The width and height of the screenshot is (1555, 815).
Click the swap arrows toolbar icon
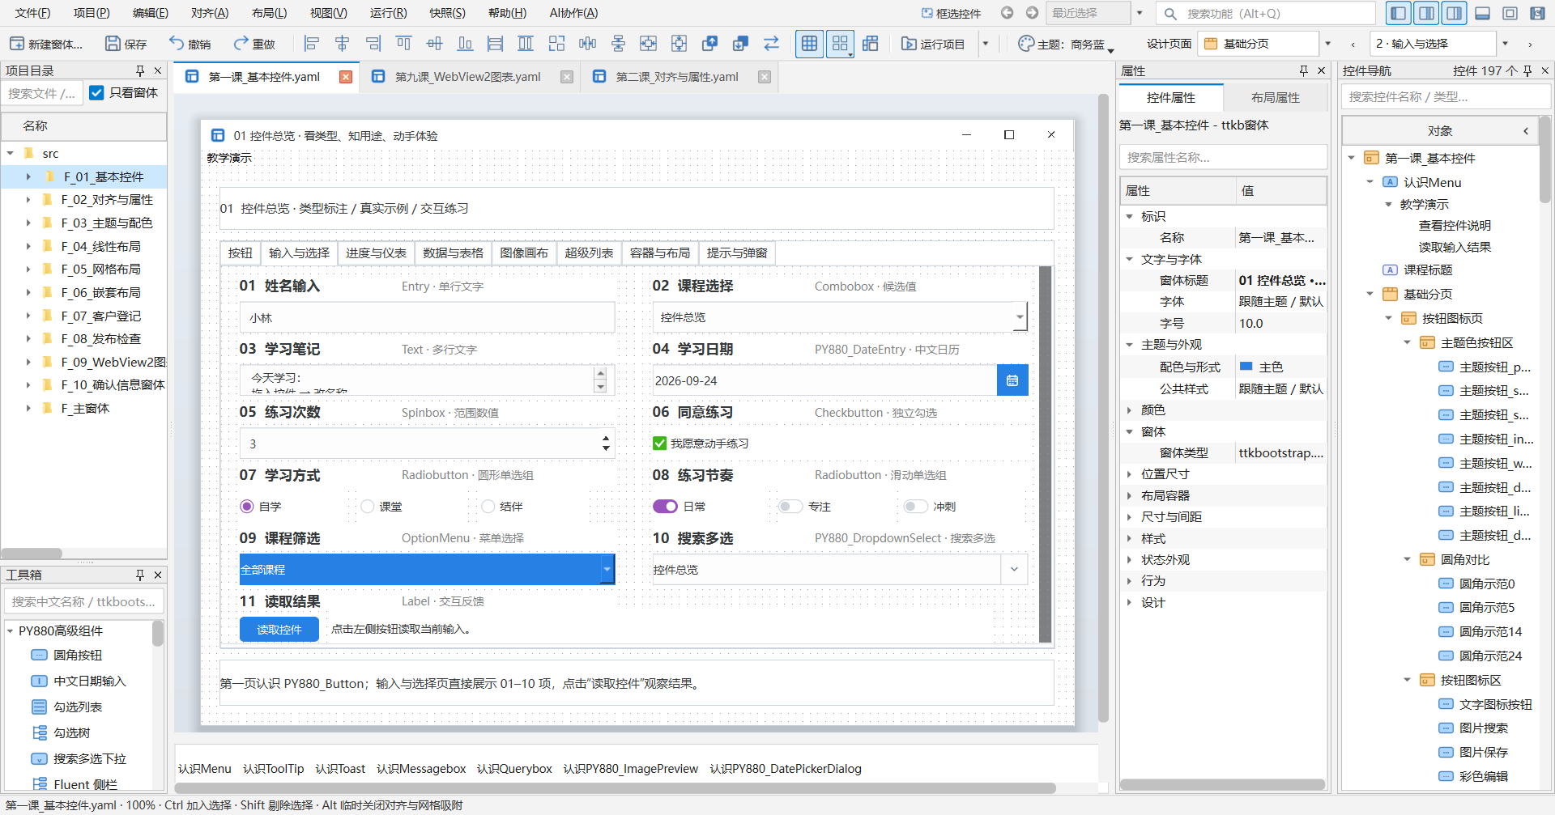(x=771, y=44)
